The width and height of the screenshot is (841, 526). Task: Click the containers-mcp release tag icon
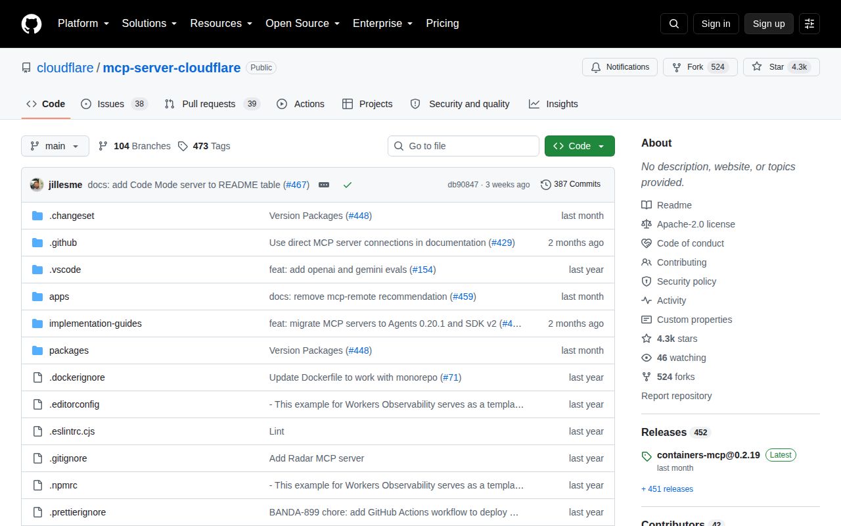647,456
